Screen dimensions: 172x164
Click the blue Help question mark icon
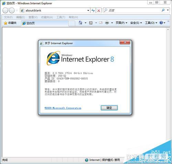click(x=161, y=23)
